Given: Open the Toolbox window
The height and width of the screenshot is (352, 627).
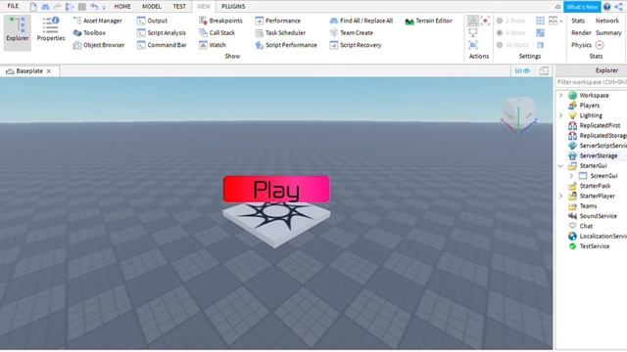Looking at the screenshot, I should pos(89,32).
